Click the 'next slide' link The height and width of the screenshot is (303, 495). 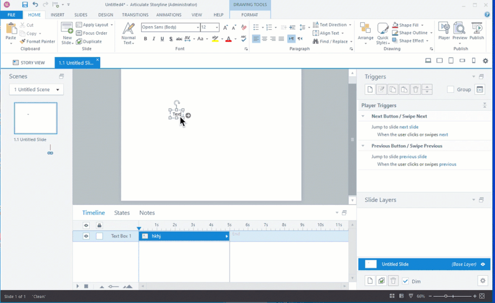coord(409,127)
